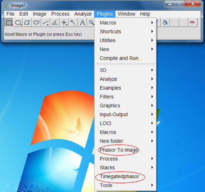Open the More Tools double-arrow menu

[193, 23]
